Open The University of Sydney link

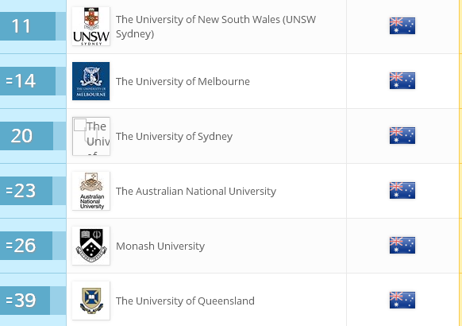pyautogui.click(x=174, y=136)
